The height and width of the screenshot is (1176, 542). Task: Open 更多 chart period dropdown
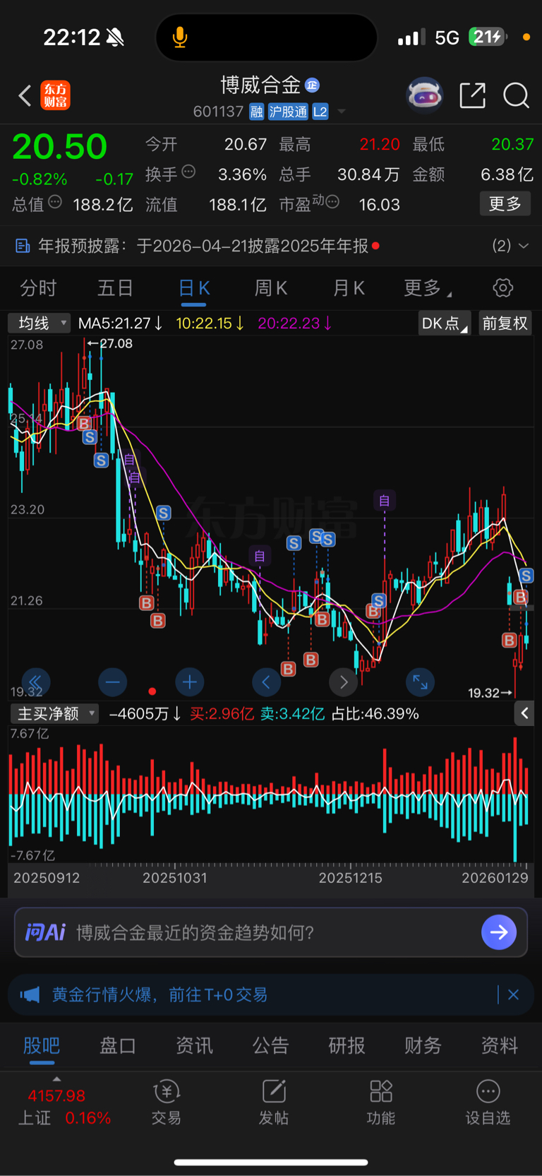point(428,288)
